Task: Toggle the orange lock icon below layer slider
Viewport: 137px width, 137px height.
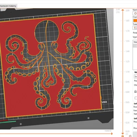Action: (123, 136)
